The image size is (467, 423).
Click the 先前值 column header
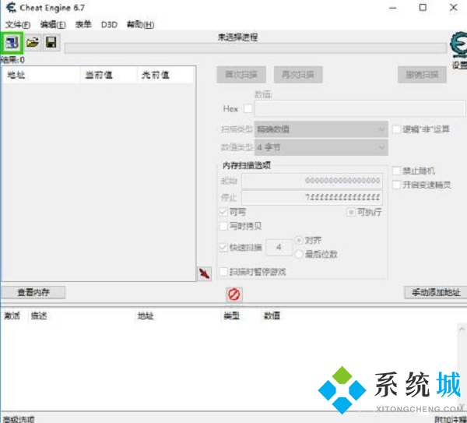coord(166,75)
